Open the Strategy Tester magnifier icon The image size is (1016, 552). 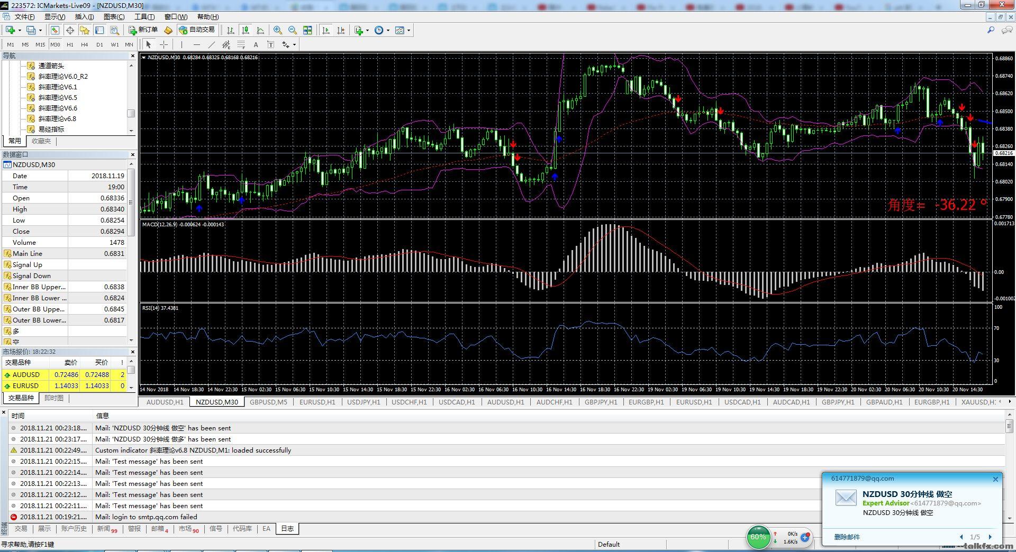[114, 30]
